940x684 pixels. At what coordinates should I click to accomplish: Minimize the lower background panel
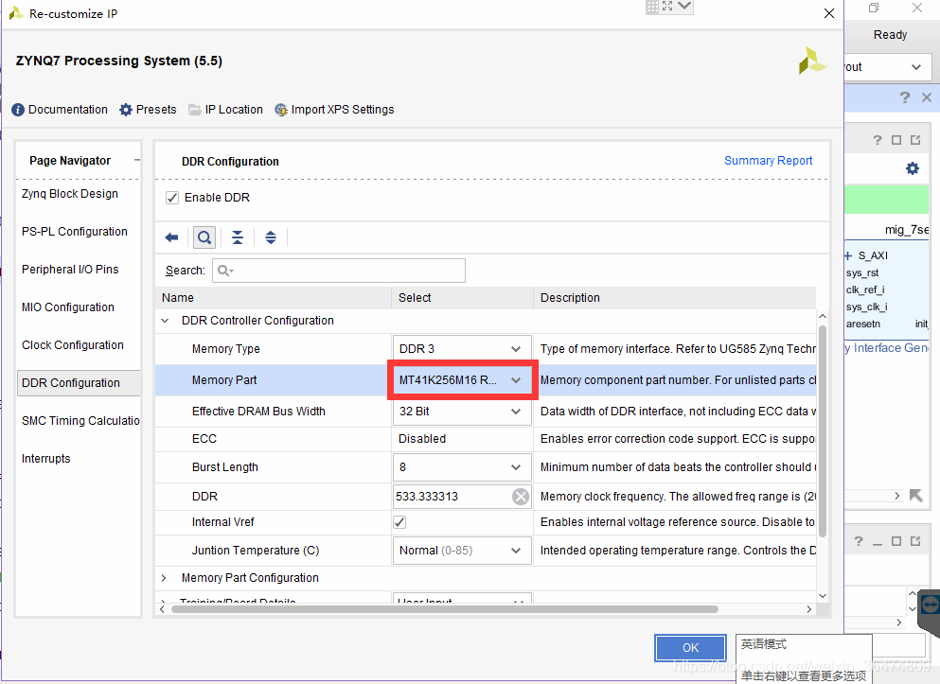click(878, 543)
